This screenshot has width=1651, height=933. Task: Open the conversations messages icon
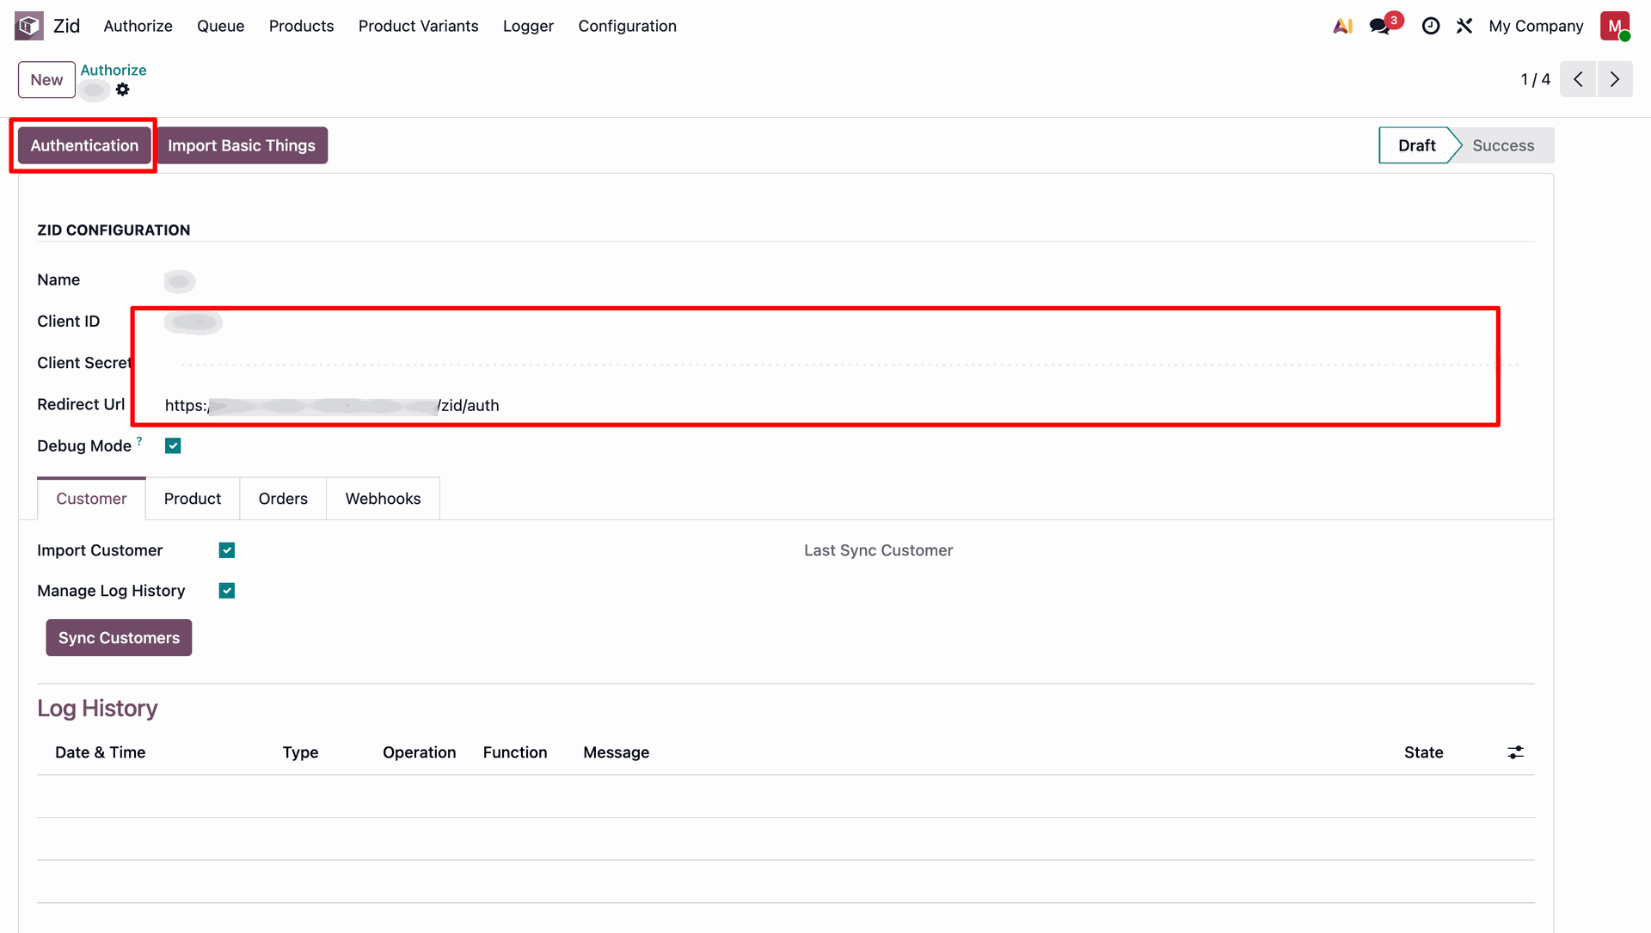(x=1381, y=26)
